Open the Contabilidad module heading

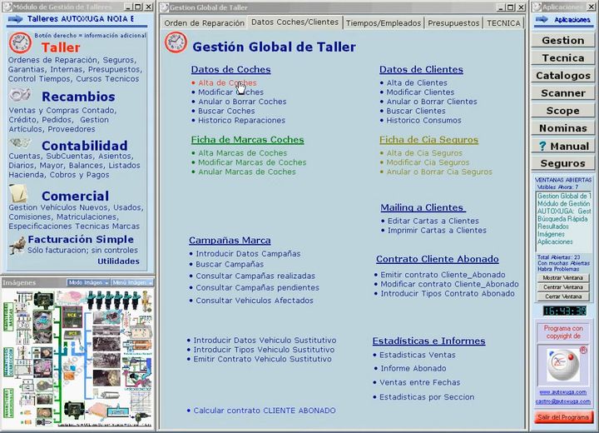pos(84,146)
